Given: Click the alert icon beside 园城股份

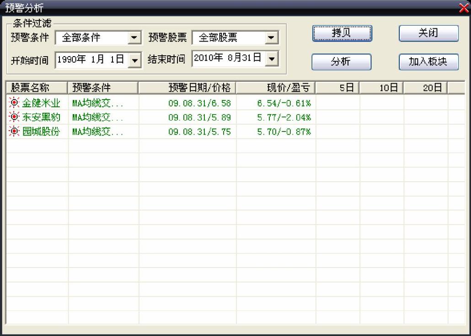Looking at the screenshot, I should tap(14, 131).
